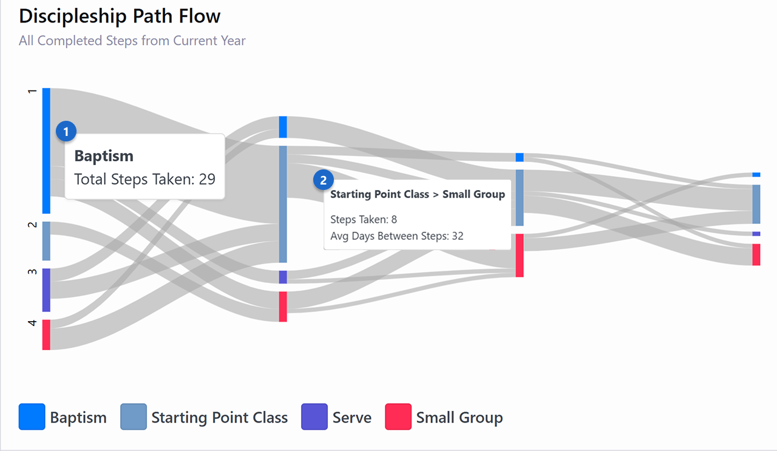
Task: Click the Starting Point Class node in third column
Action: click(520, 197)
